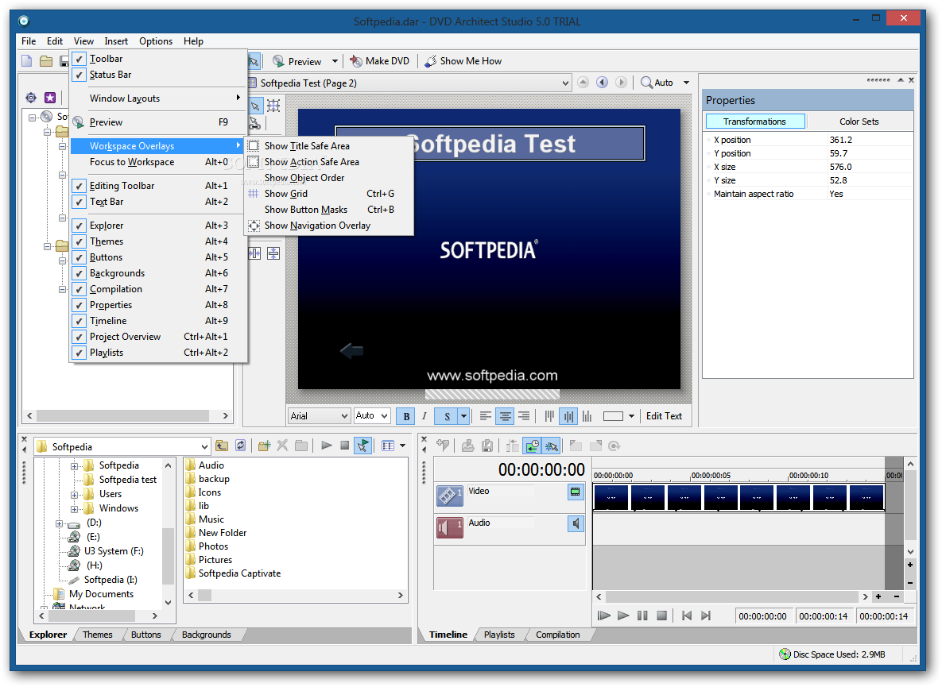Open the Auto zoom dropdown arrow
942x687 pixels.
coord(686,83)
